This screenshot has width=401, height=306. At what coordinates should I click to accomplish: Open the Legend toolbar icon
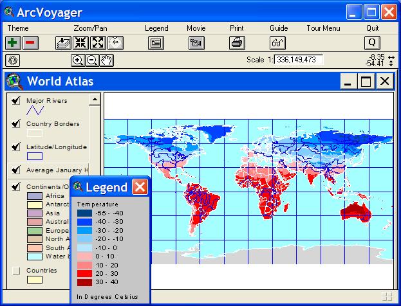tap(155, 43)
